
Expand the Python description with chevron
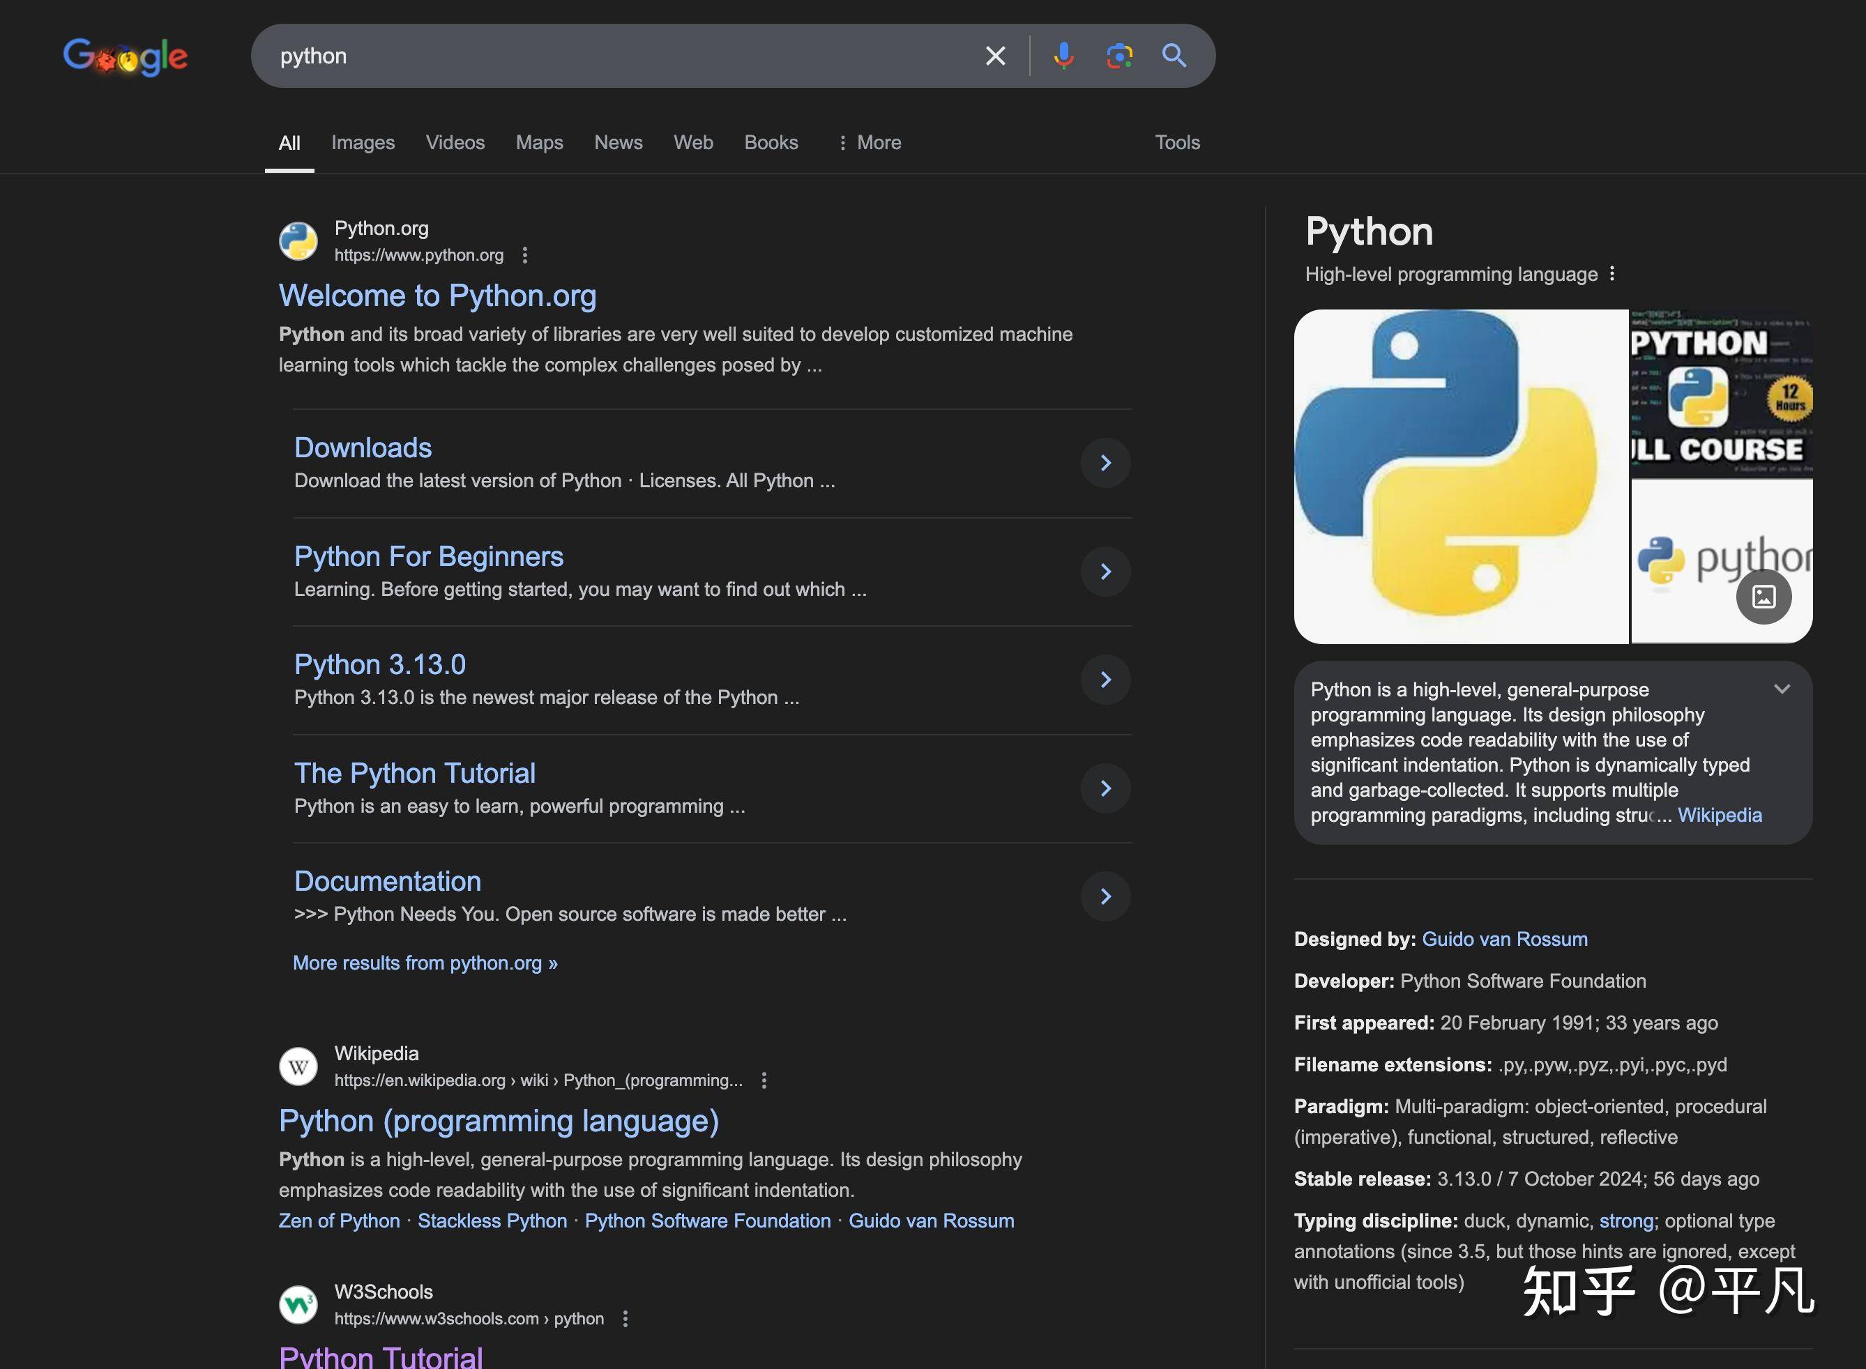(1782, 689)
